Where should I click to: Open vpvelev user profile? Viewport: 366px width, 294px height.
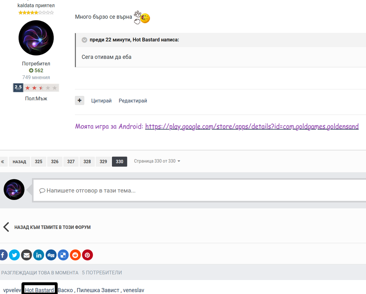click(x=12, y=290)
